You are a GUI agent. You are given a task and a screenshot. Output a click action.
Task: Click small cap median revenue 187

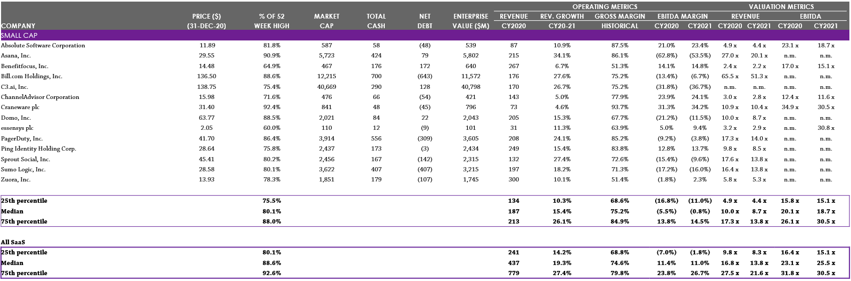(514, 211)
